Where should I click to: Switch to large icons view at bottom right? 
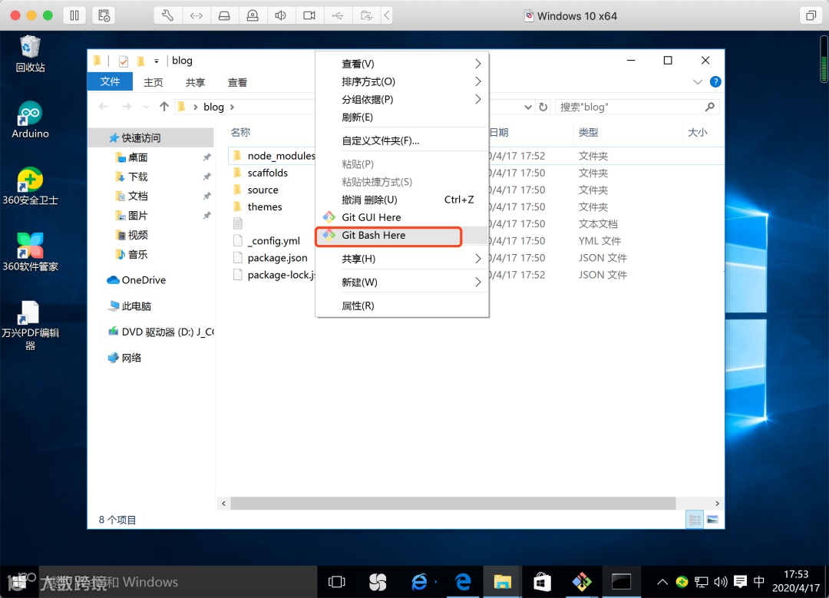pos(712,520)
